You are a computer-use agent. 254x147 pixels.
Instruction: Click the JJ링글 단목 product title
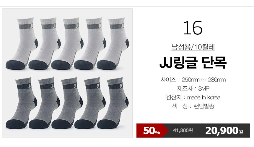(193, 63)
